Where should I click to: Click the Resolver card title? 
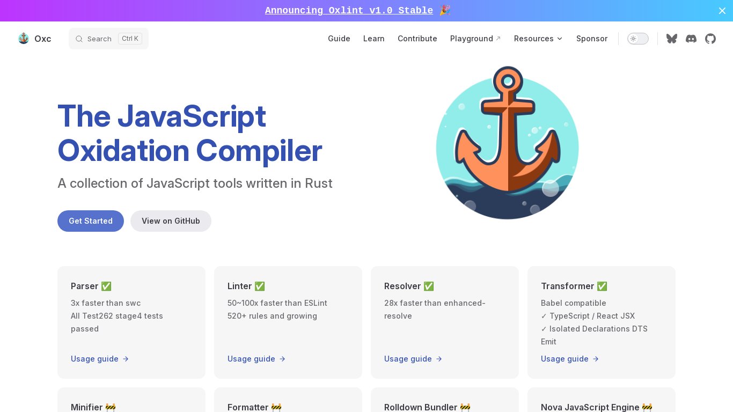pos(409,286)
